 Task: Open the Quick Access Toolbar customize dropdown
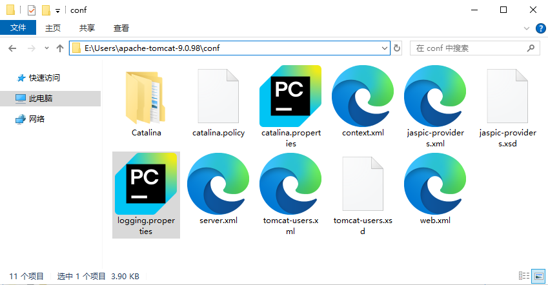[x=57, y=11]
